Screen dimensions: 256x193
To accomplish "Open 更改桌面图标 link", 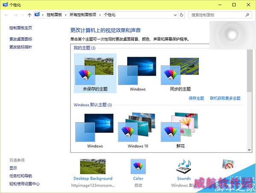I will [x=20, y=39].
